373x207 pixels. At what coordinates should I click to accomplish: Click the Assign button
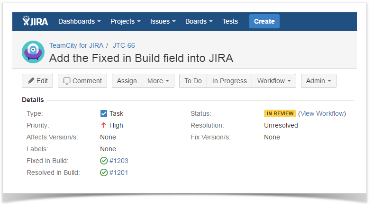coord(127,81)
